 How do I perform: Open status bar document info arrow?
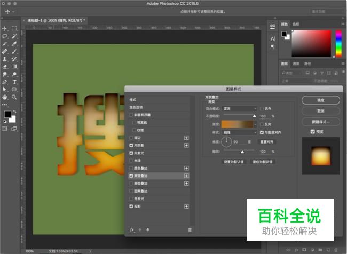tap(90, 251)
